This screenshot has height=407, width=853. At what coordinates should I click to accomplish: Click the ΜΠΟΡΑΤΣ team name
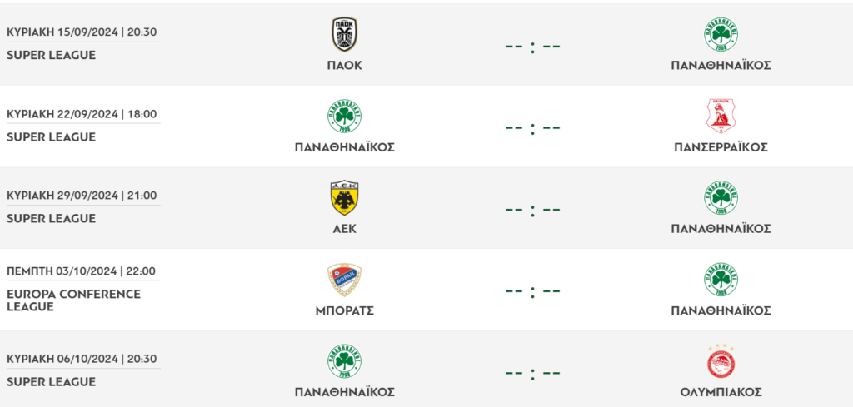pos(344,310)
